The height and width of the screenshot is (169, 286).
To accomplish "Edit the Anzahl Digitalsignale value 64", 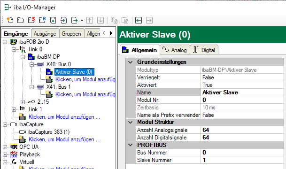I will click(x=242, y=138).
